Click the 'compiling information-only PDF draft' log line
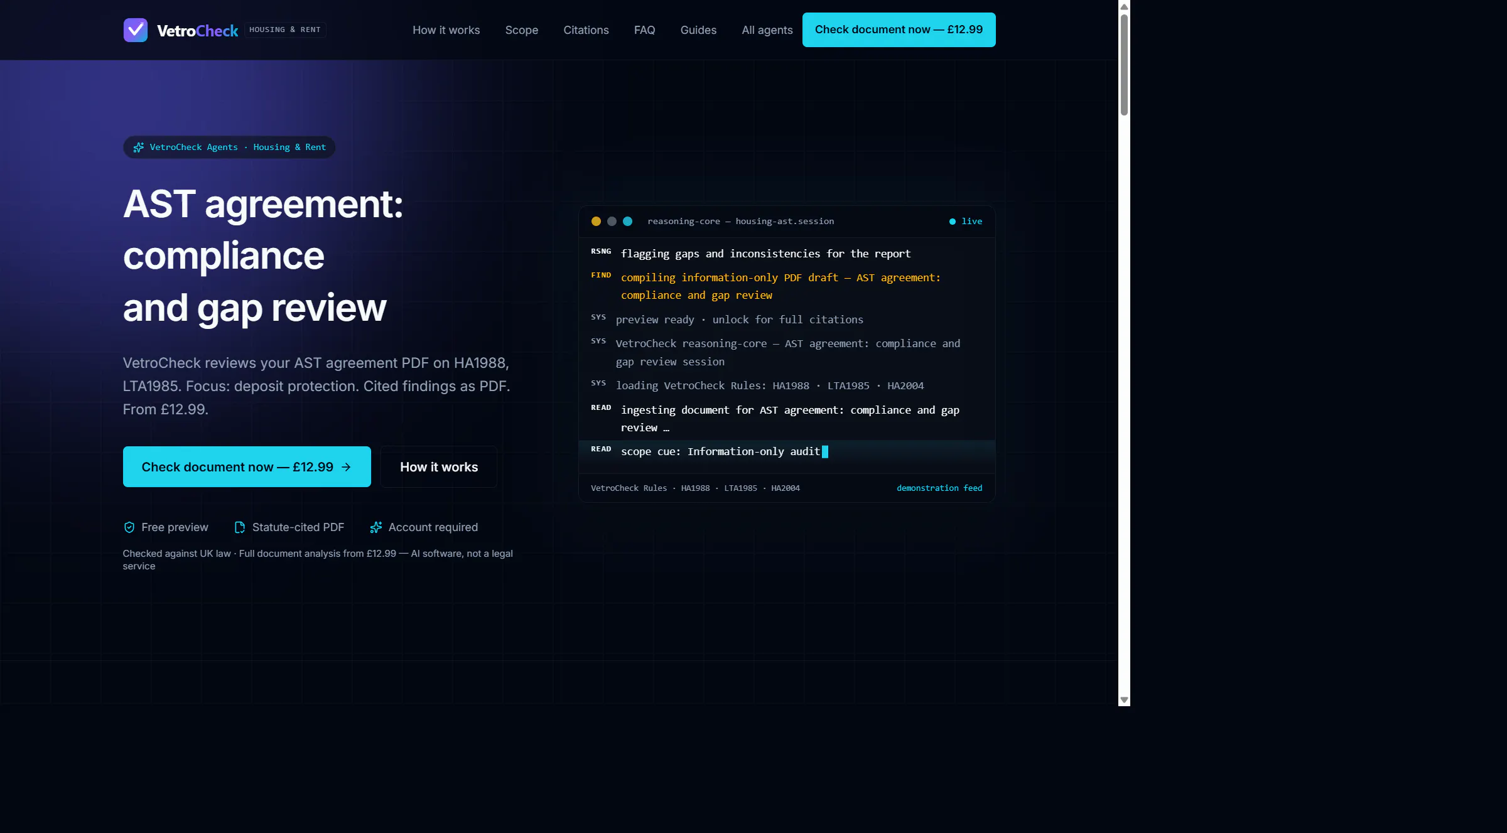This screenshot has width=1507, height=833. coord(781,286)
